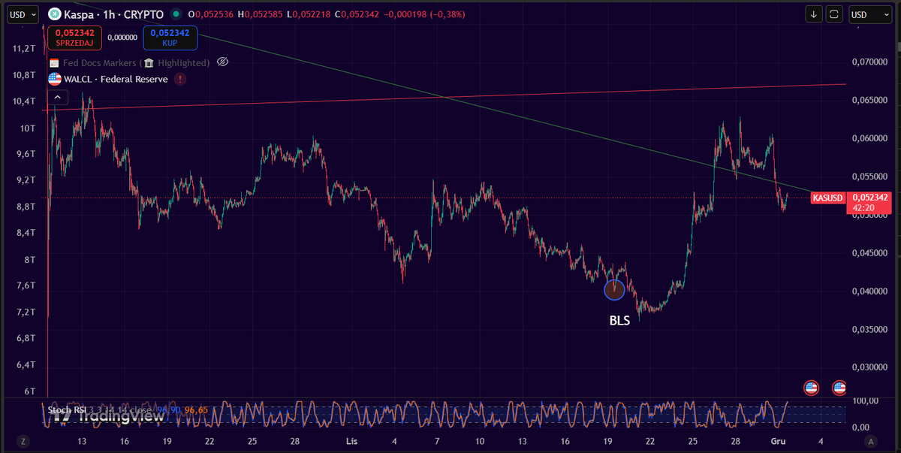Image resolution: width=901 pixels, height=453 pixels.
Task: Click the Gru month label on time axis
Action: tap(779, 441)
